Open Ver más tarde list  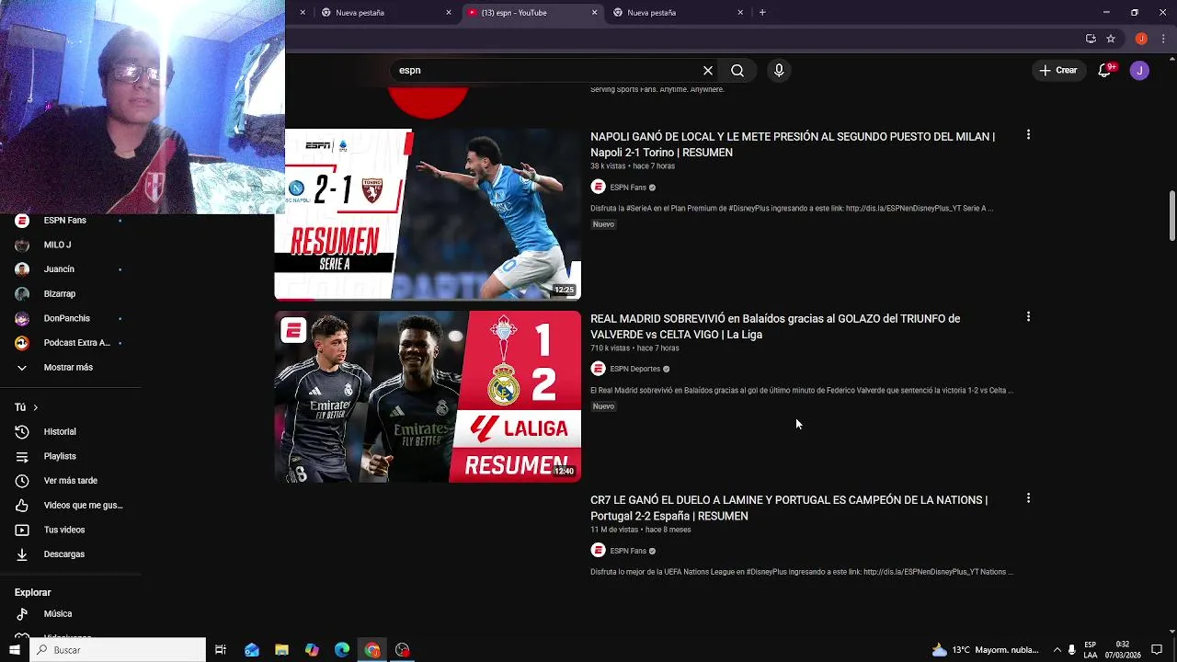(x=71, y=480)
